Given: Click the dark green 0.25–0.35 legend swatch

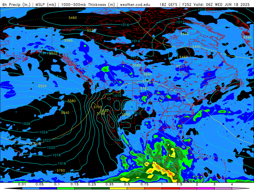Looking at the screenshot, I should click(101, 188).
